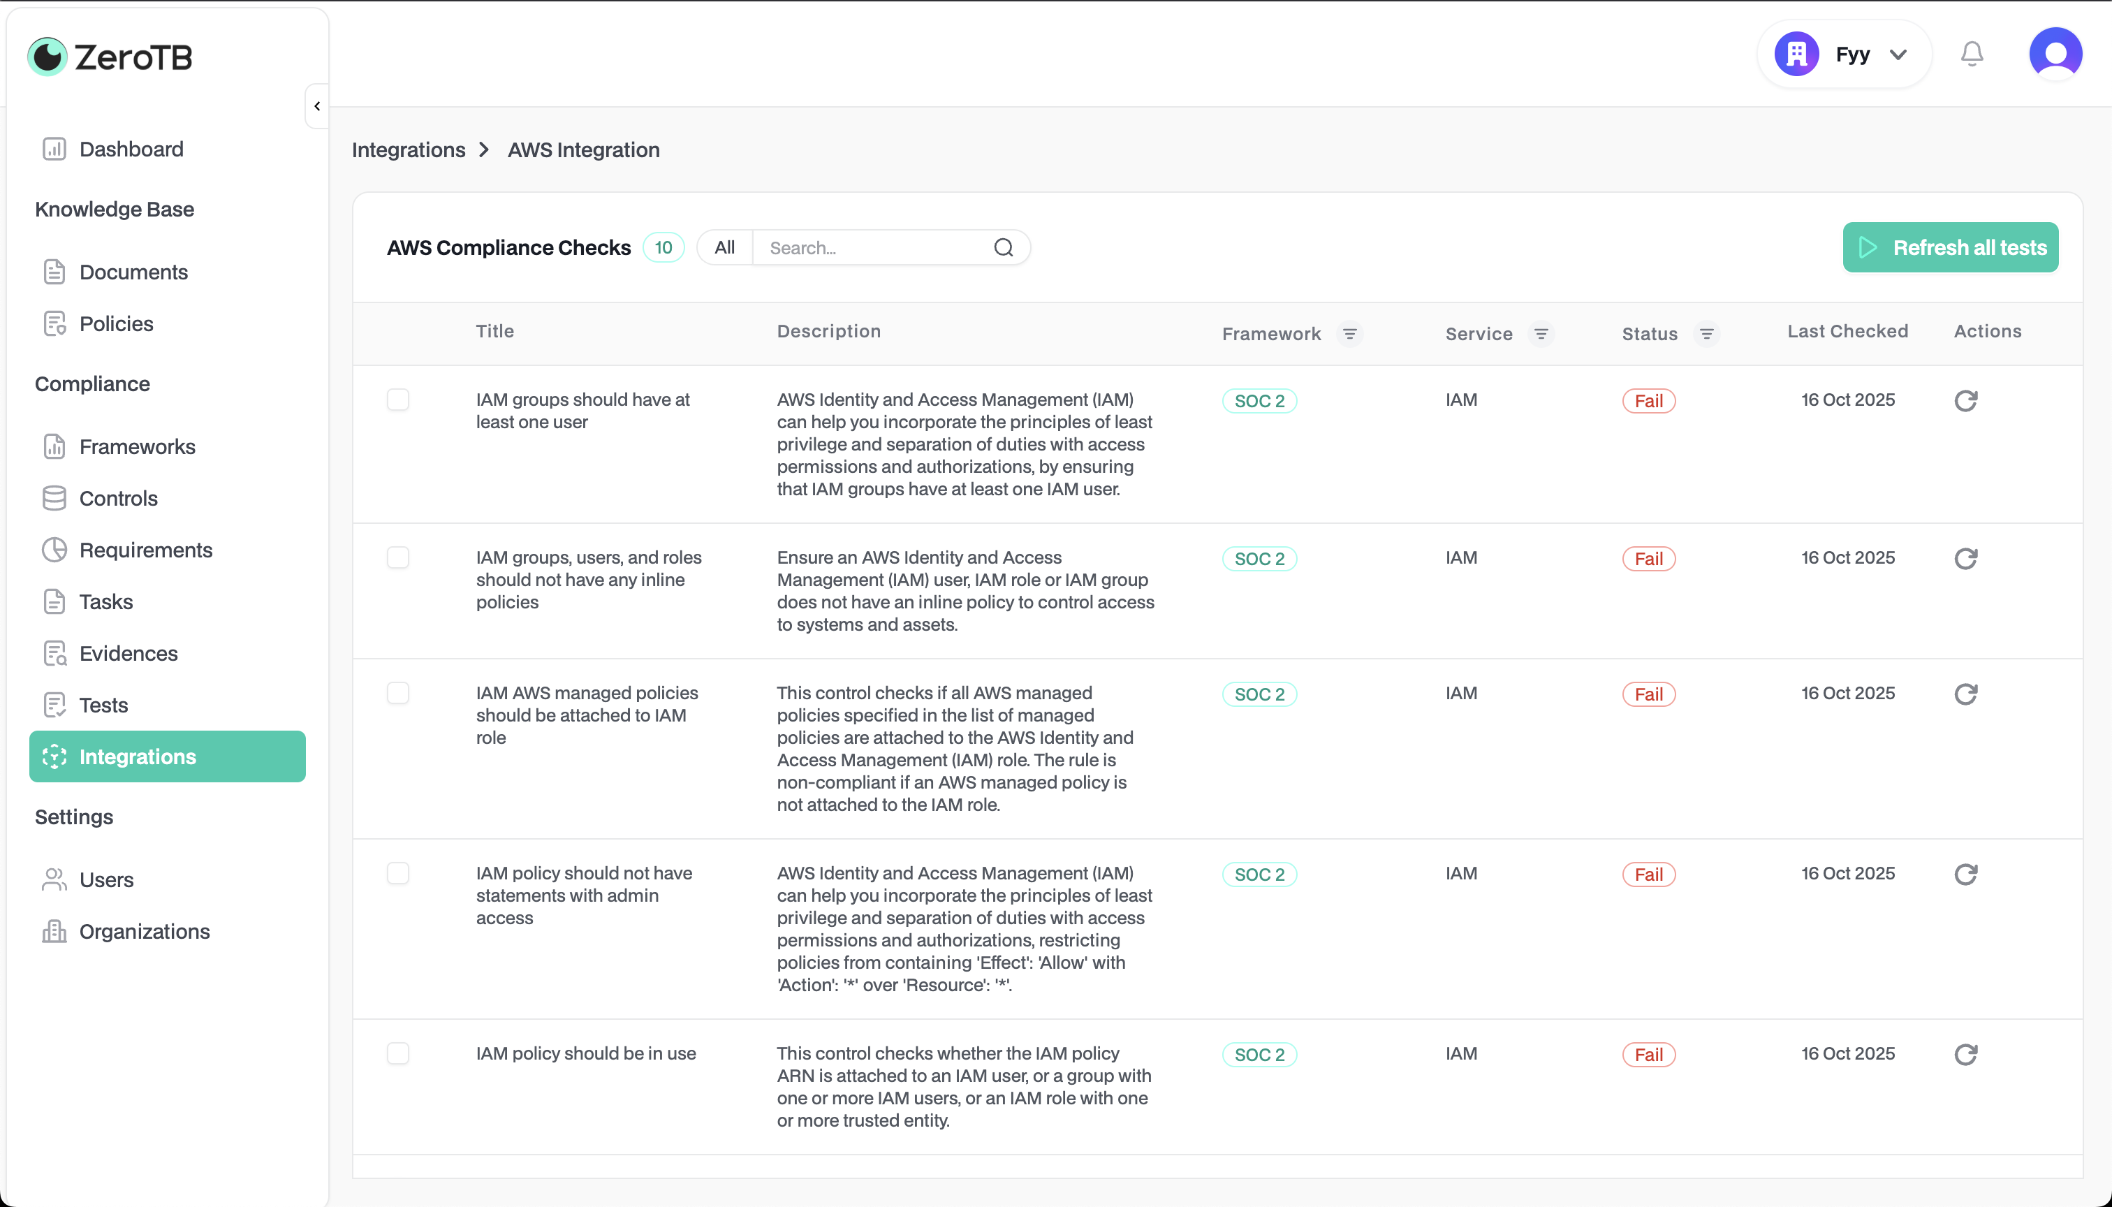Click the notification bell icon
The height and width of the screenshot is (1207, 2112).
[x=1972, y=54]
